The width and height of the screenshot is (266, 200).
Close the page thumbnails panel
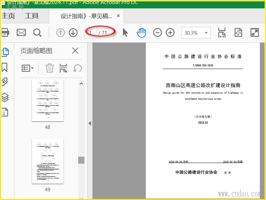click(x=75, y=51)
